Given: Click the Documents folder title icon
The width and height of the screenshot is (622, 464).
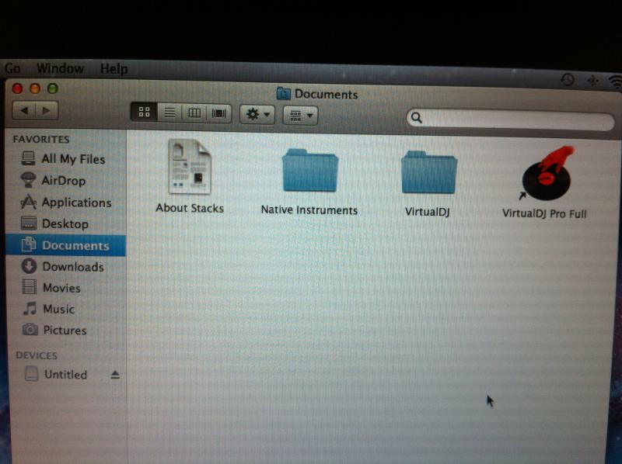Looking at the screenshot, I should tap(284, 94).
